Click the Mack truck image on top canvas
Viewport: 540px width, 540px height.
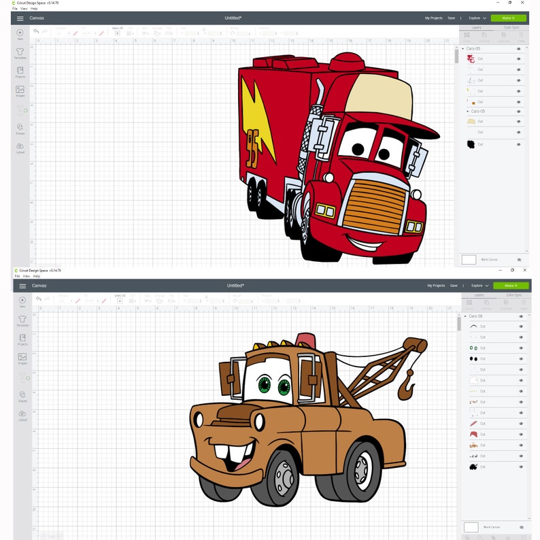339,158
